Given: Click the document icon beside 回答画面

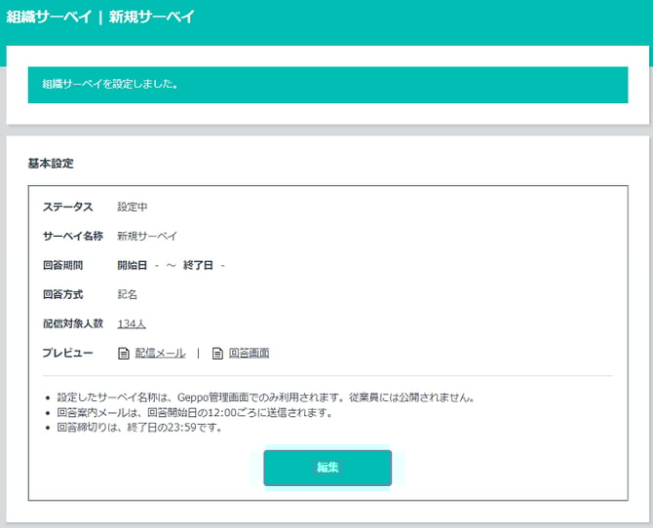Looking at the screenshot, I should tap(217, 354).
